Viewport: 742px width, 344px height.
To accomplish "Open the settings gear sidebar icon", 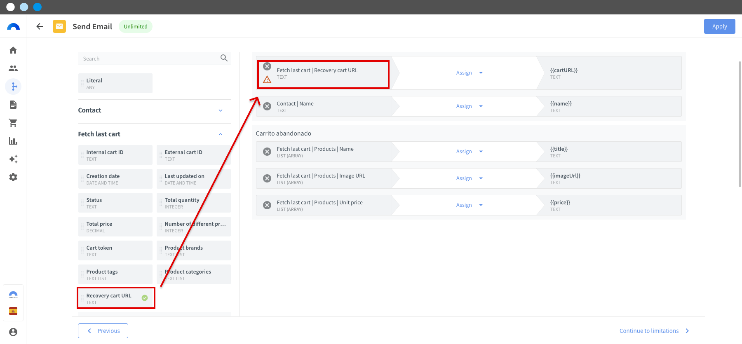I will [13, 177].
